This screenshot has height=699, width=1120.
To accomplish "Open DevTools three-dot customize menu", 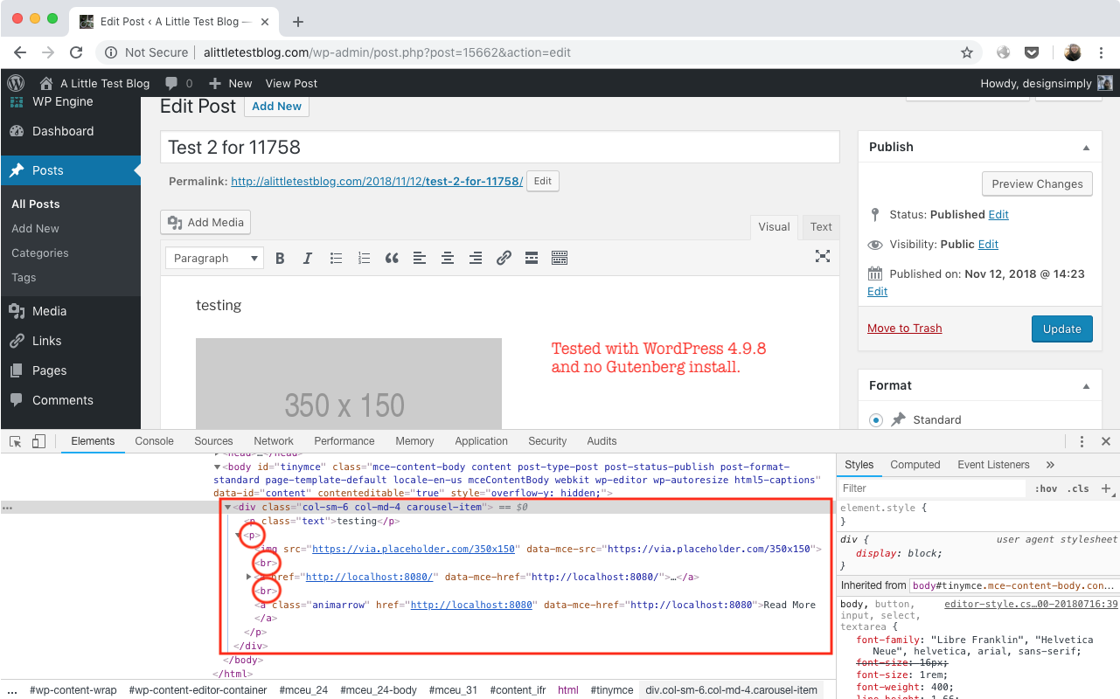I will (1082, 441).
